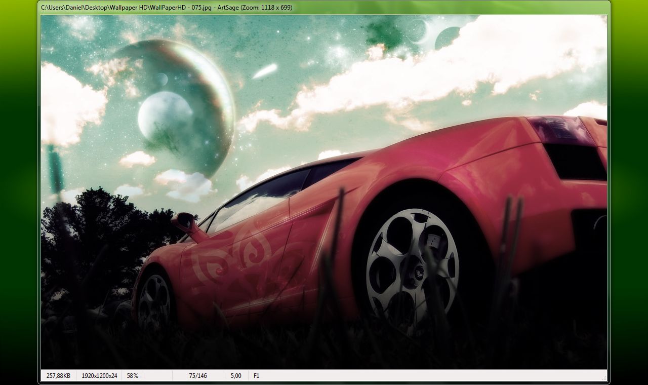Click the ArtSage window title bar path text
The image size is (648, 385).
[x=167, y=8]
